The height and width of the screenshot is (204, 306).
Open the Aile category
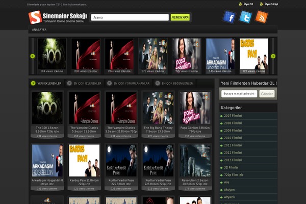tap(226, 183)
